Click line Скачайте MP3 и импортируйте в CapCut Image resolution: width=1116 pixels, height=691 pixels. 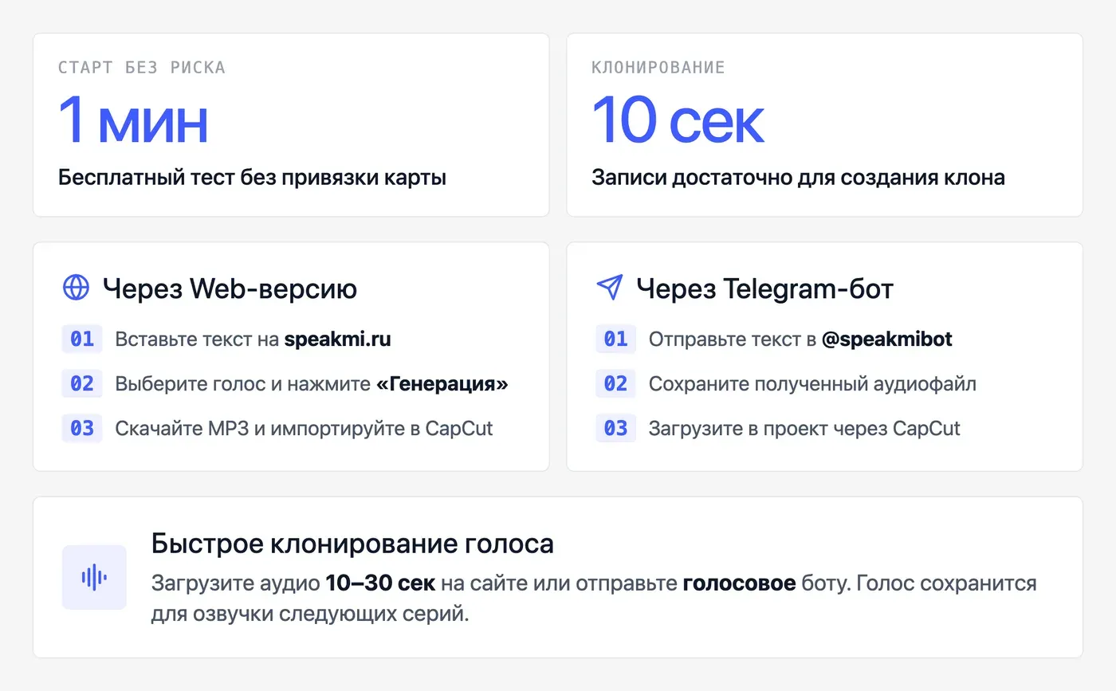click(x=305, y=429)
